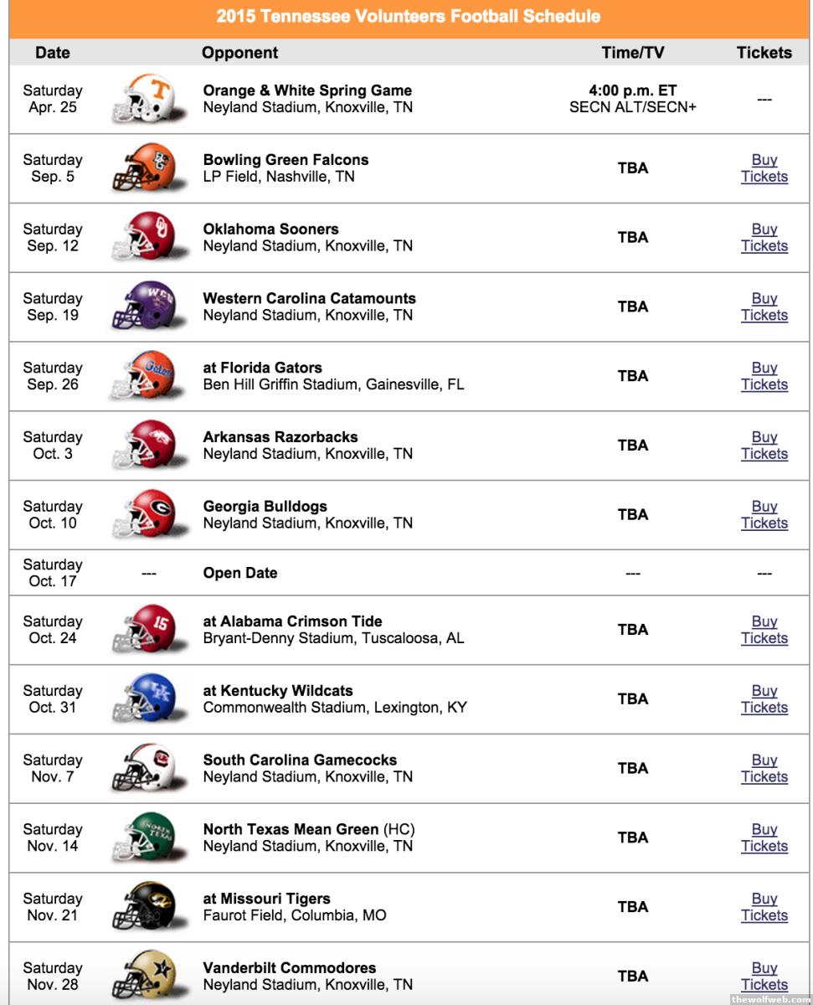The width and height of the screenshot is (813, 1005).
Task: Buy Tickets for the Florida Gators game
Action: point(764,376)
